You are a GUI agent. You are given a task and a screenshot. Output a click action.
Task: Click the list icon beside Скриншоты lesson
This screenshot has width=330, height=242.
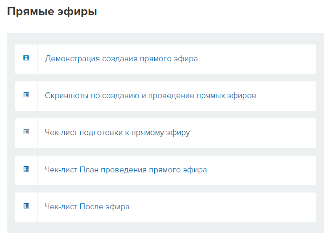tap(26, 95)
